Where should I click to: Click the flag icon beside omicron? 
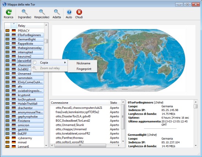(x=14, y=125)
